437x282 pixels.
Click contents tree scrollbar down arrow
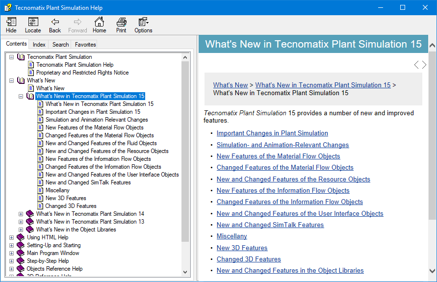click(x=185, y=272)
